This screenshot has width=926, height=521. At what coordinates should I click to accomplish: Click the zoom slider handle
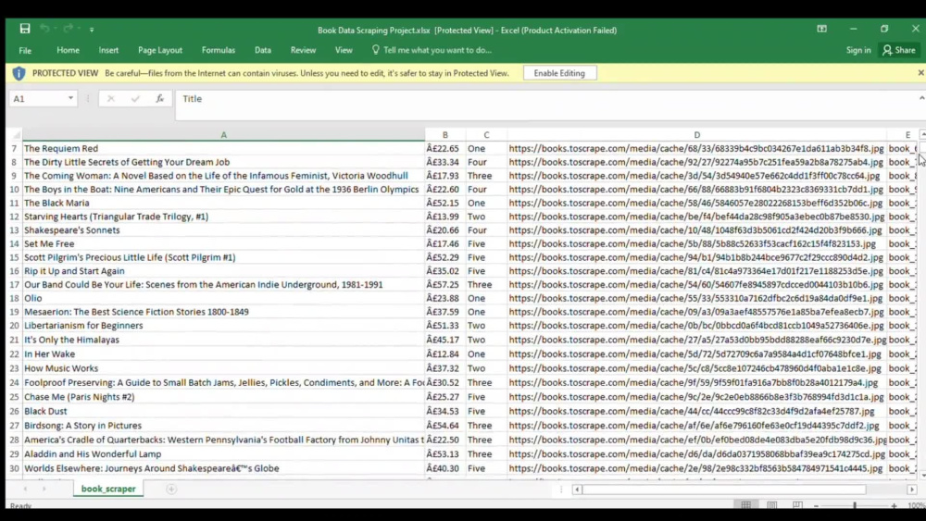coord(855,505)
